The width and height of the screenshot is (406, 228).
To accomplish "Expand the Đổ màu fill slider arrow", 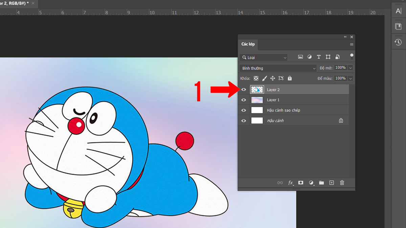I will point(351,78).
